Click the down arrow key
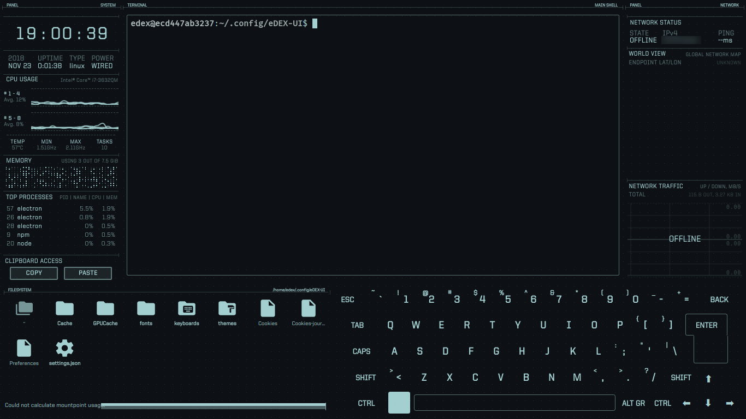The image size is (746, 419). (x=708, y=403)
